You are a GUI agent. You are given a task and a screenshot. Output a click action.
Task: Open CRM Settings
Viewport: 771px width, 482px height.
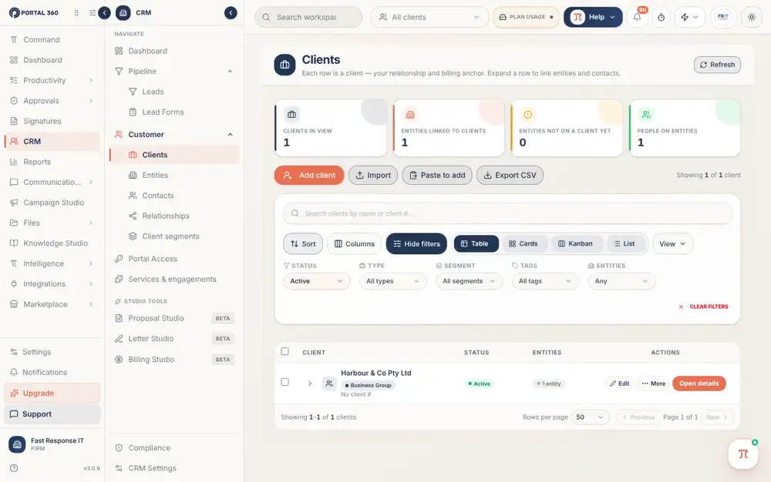(174, 468)
